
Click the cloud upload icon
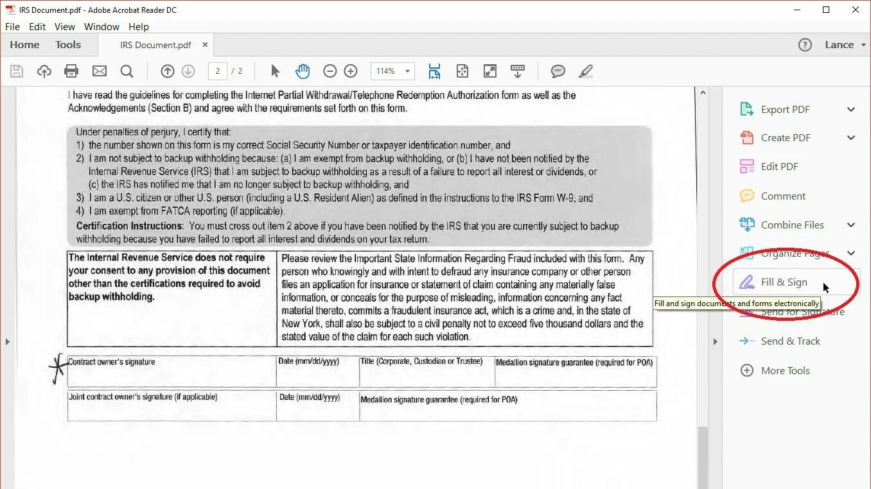(44, 71)
